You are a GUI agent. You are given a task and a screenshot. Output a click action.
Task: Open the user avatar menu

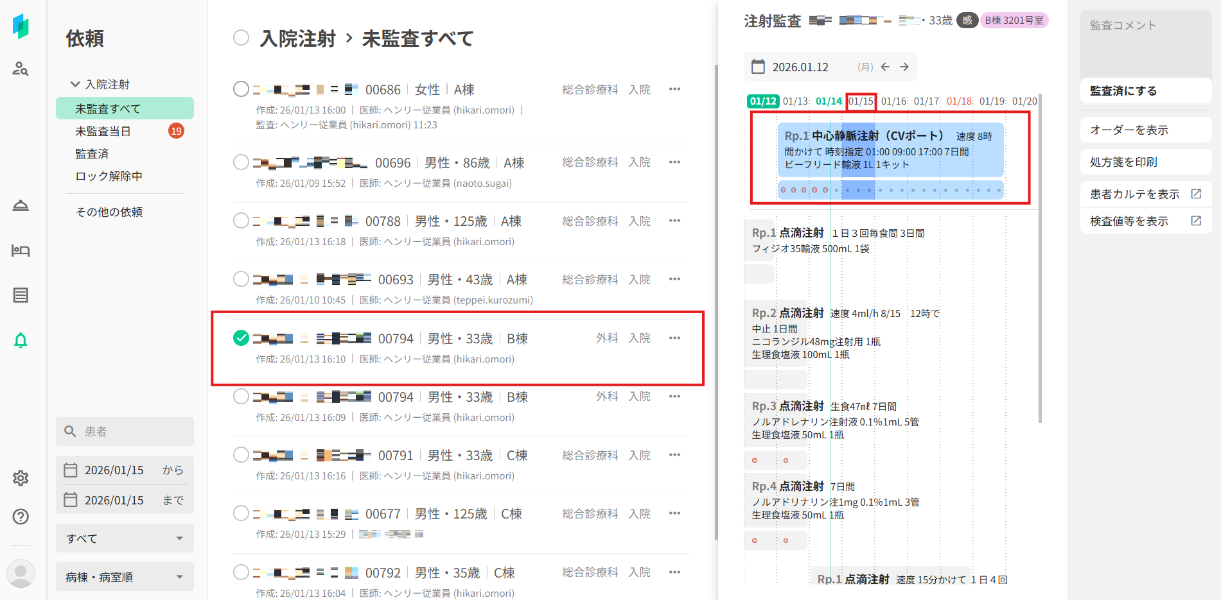click(x=21, y=573)
